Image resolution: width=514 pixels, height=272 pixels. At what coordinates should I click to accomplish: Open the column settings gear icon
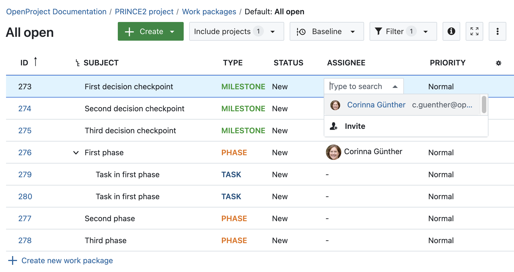click(x=498, y=63)
